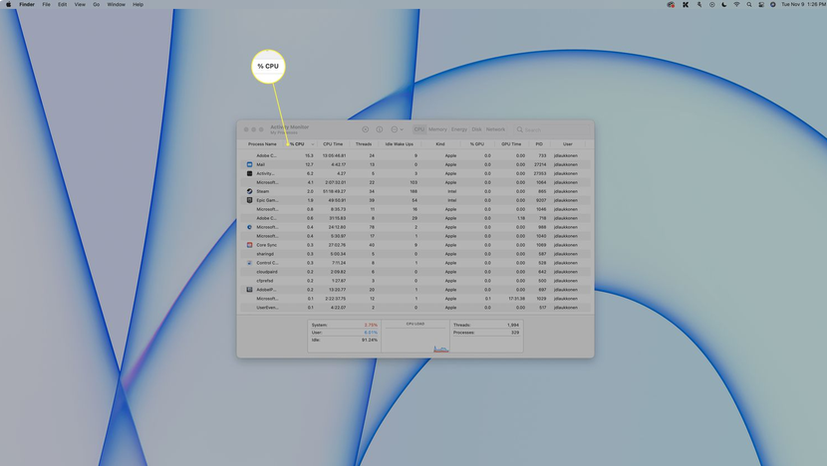Click the Core Sync process icon
The width and height of the screenshot is (827, 466).
pyautogui.click(x=249, y=245)
